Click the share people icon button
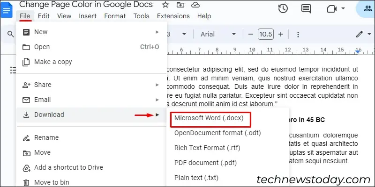Image resolution: width=375 pixels, height=187 pixels. [367, 9]
